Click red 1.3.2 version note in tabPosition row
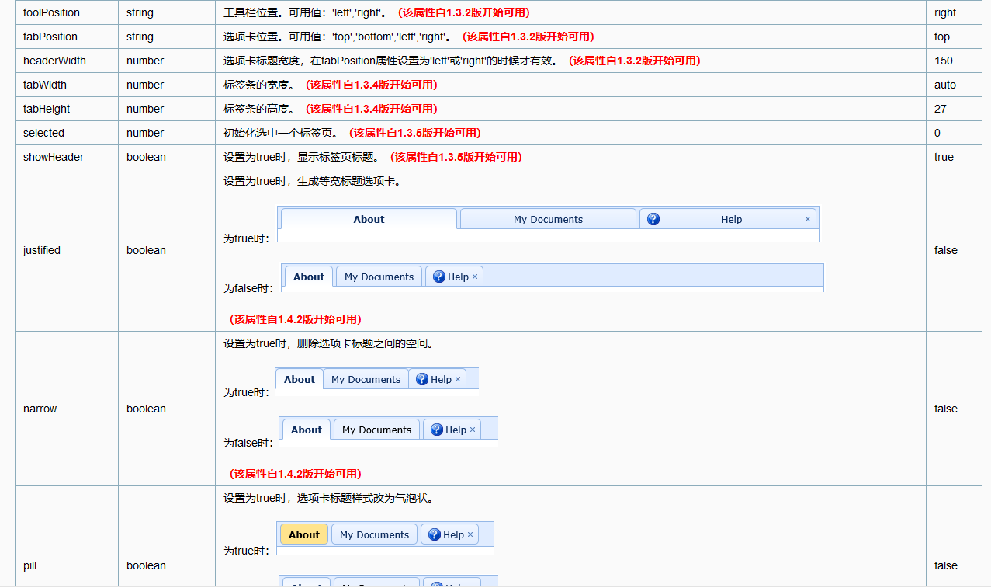This screenshot has height=588, width=991. (x=528, y=37)
